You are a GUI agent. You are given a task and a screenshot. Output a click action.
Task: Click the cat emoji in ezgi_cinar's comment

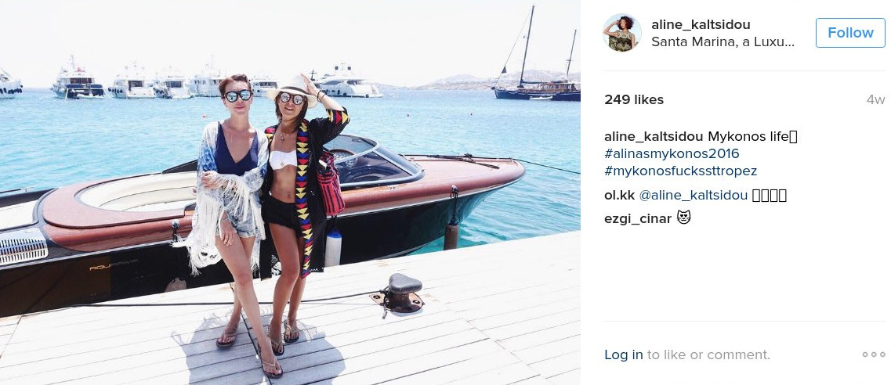683,218
